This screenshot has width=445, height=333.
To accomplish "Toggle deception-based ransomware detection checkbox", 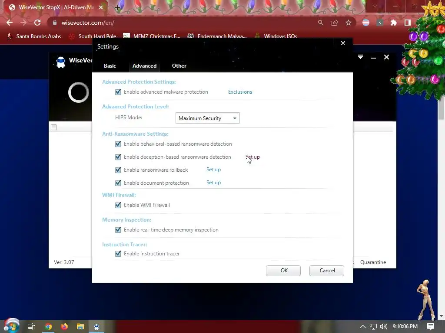I will tap(118, 157).
